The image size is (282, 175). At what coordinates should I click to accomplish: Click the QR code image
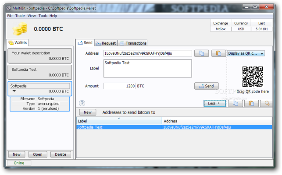tap(253, 77)
